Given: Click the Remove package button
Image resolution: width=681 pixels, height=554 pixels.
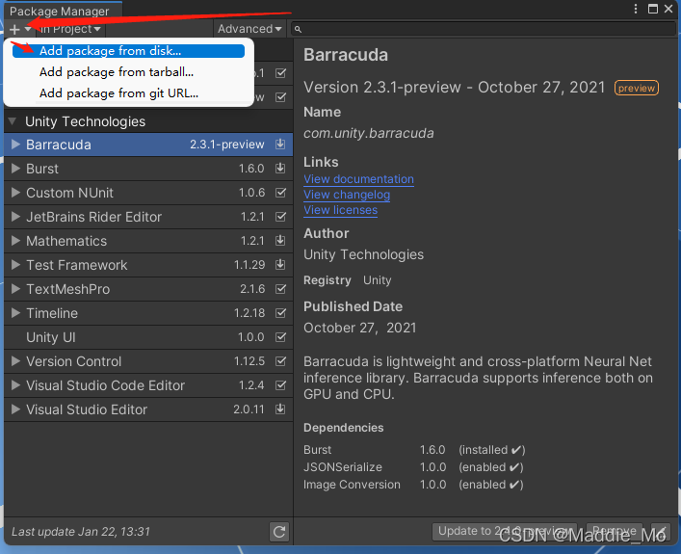Looking at the screenshot, I should (x=615, y=532).
